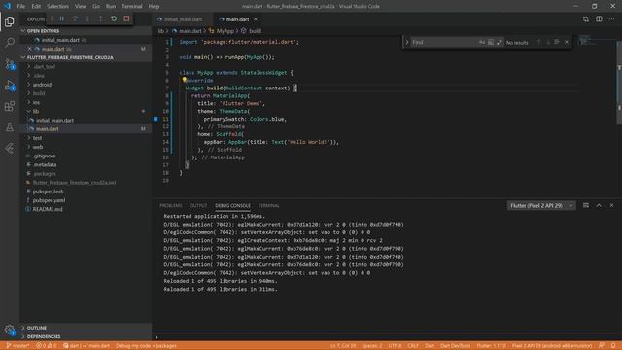Viewport: 622px width, 350px height.
Task: Click Step Into in debug toolbar
Action: click(87, 18)
